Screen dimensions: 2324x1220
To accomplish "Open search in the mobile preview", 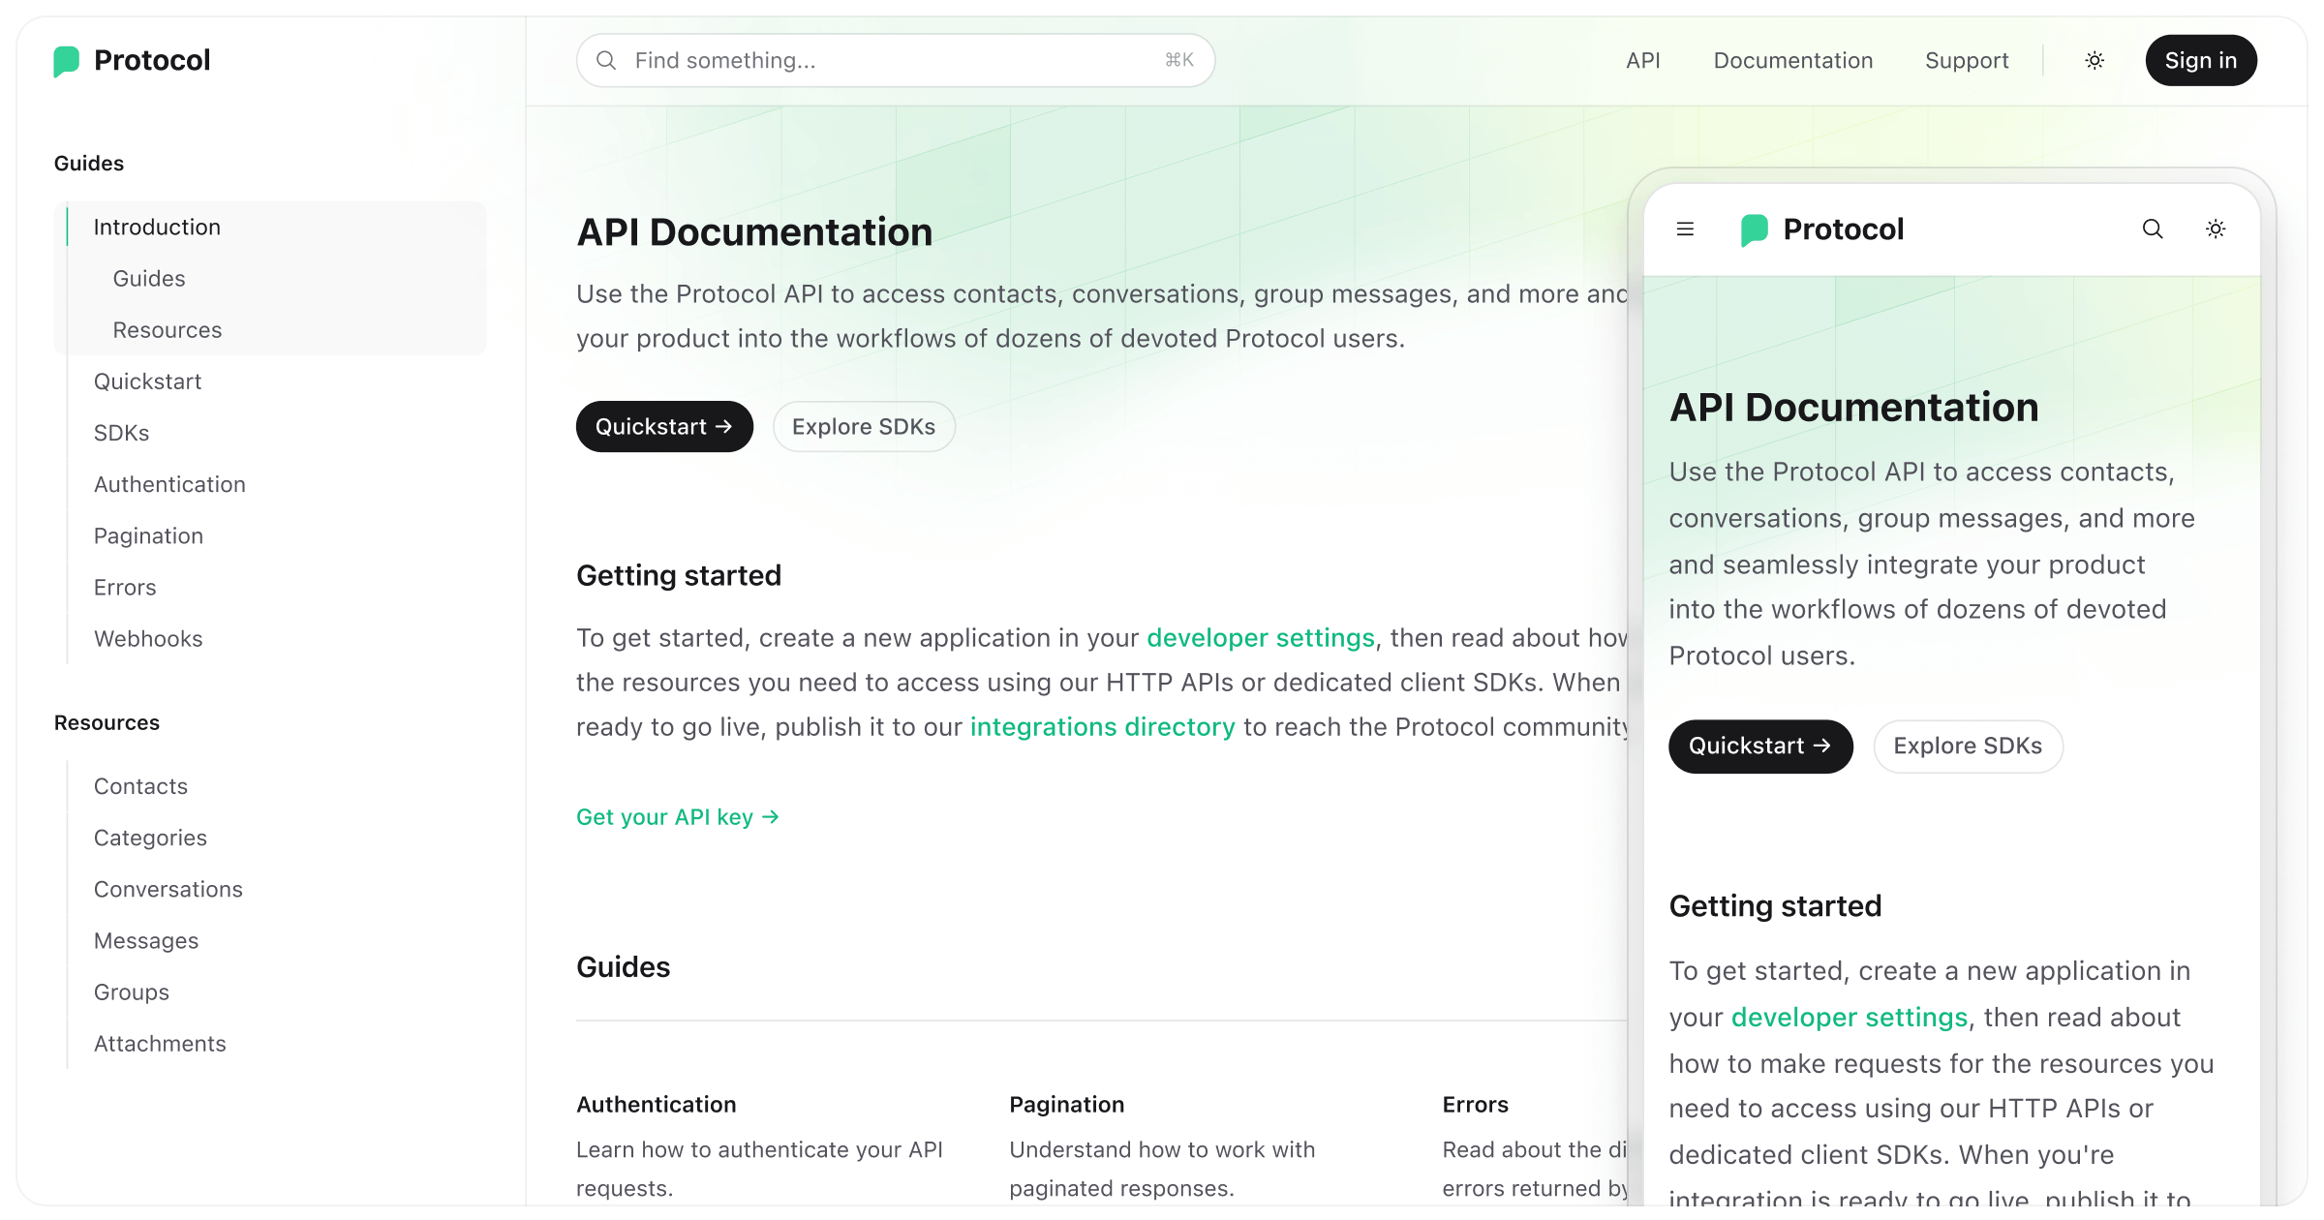I will pos(2153,229).
